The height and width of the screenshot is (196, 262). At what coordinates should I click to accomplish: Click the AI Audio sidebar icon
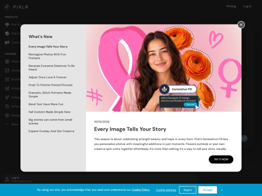tap(7, 89)
